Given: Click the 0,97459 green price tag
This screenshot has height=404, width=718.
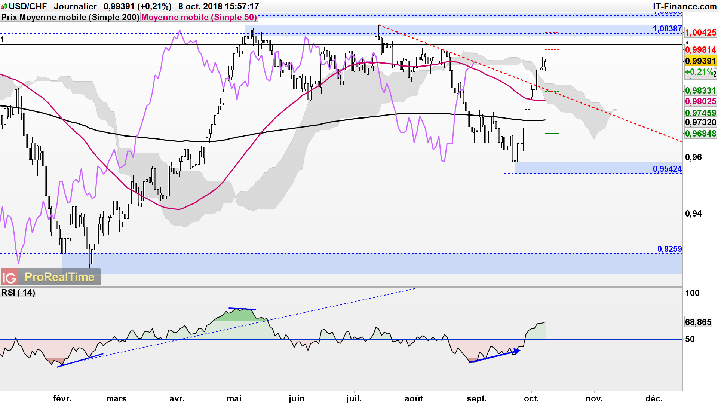Looking at the screenshot, I should point(700,113).
